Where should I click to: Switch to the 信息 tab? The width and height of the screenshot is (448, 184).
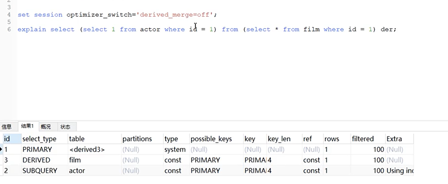pos(7,127)
